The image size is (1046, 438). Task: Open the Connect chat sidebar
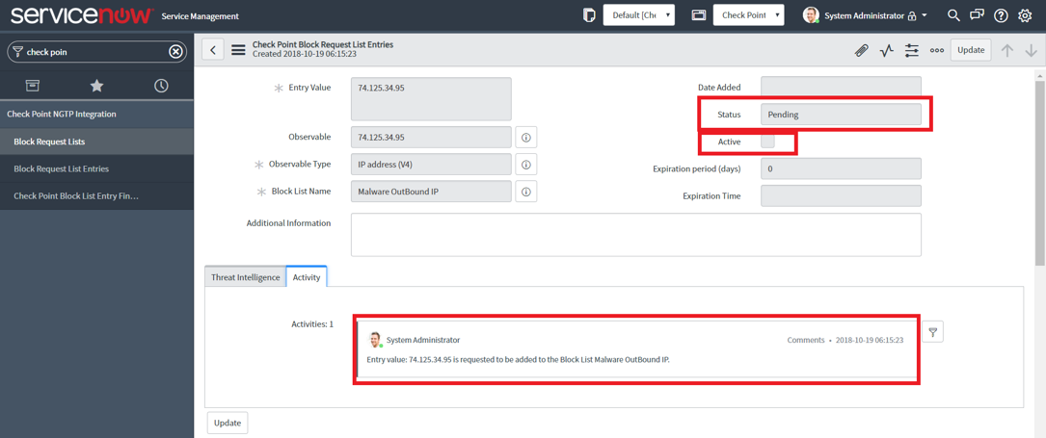point(977,15)
